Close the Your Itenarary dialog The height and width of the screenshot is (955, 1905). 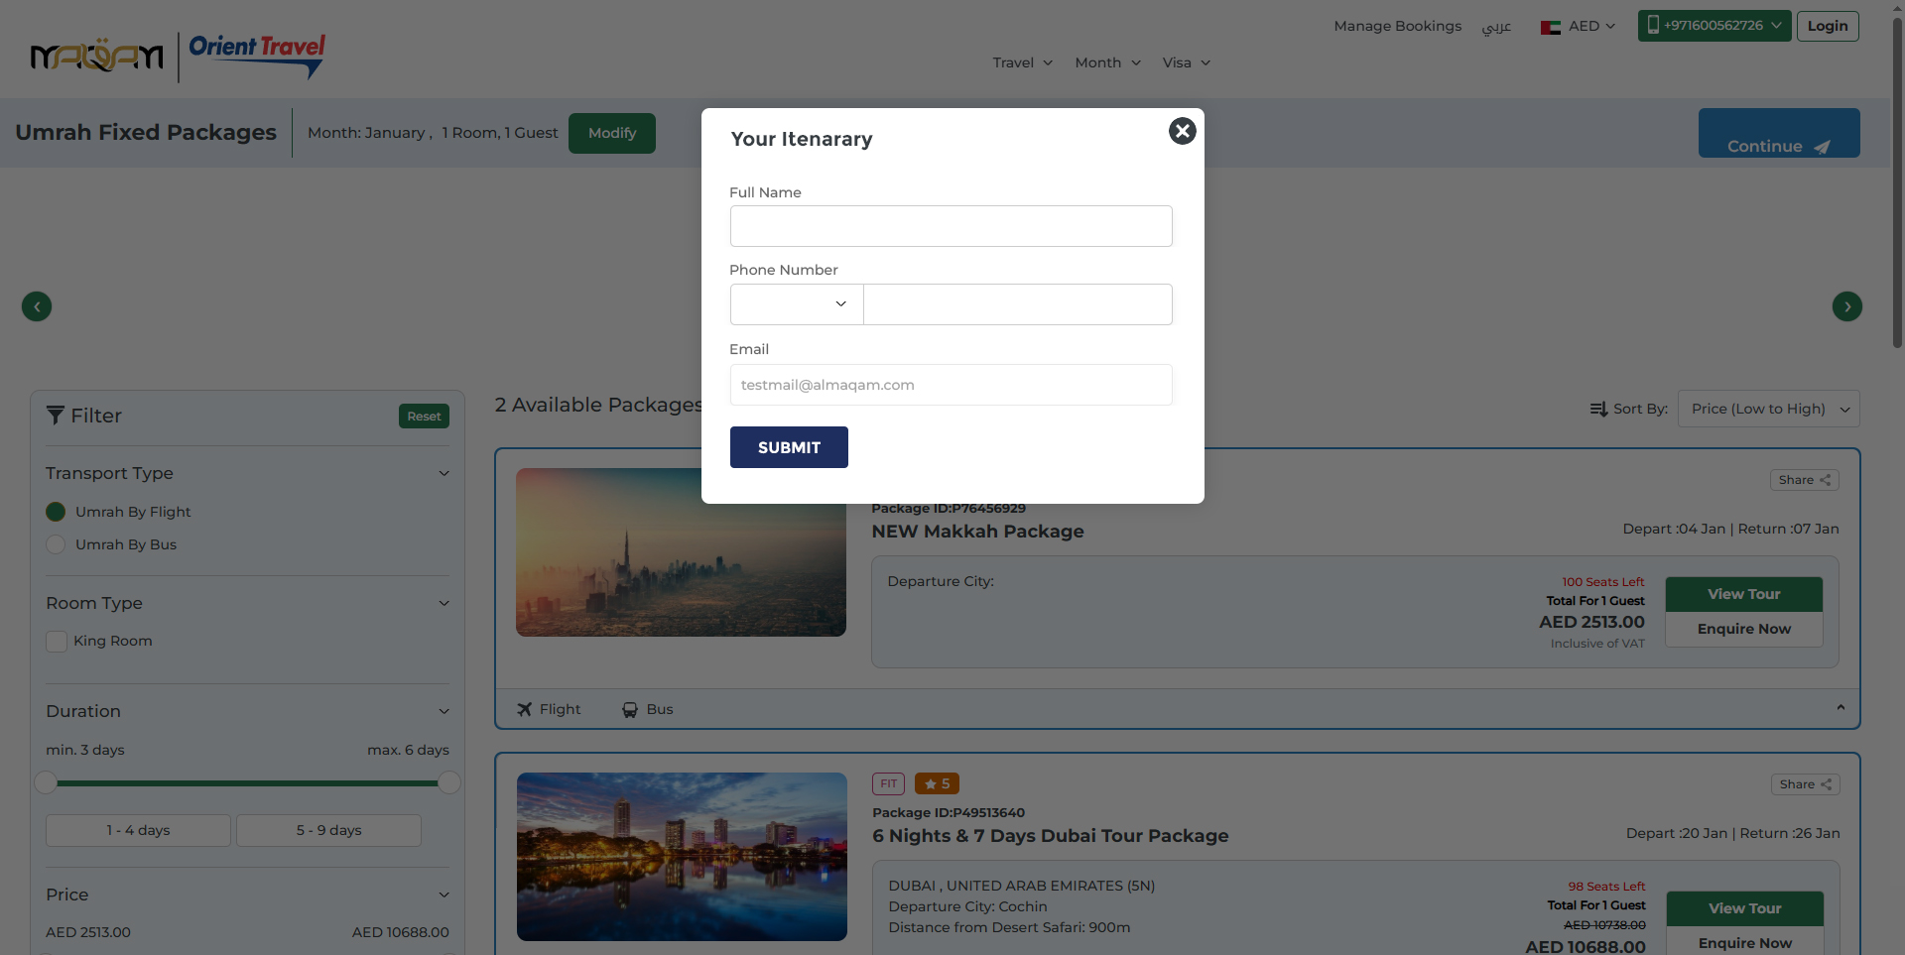(1182, 131)
